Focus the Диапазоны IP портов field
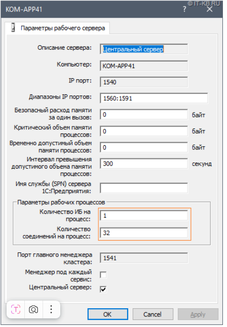Viewport: 227px width, 327px height. [154, 98]
